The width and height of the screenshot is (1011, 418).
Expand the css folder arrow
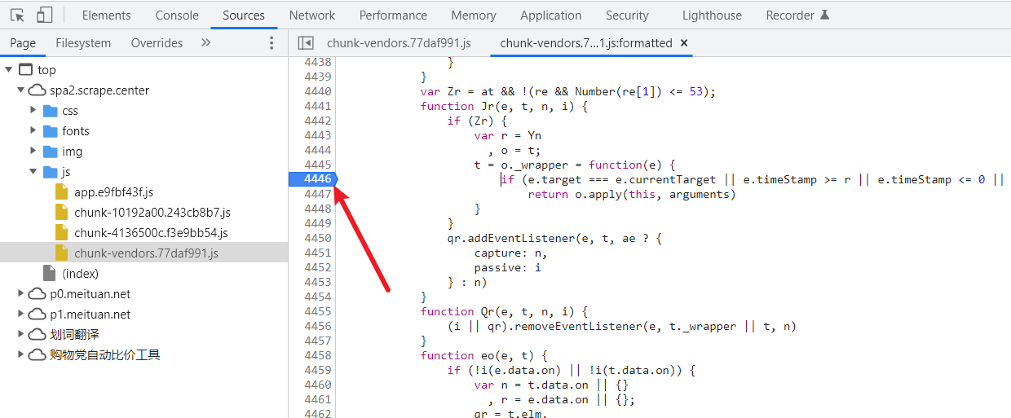point(33,111)
